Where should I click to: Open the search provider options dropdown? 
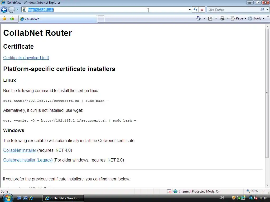point(267,10)
